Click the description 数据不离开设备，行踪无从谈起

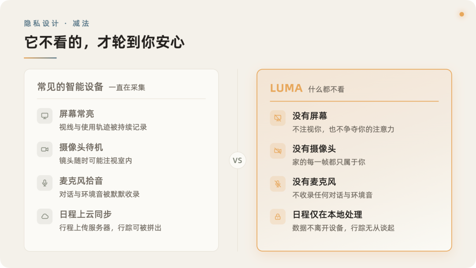pyautogui.click(x=343, y=228)
